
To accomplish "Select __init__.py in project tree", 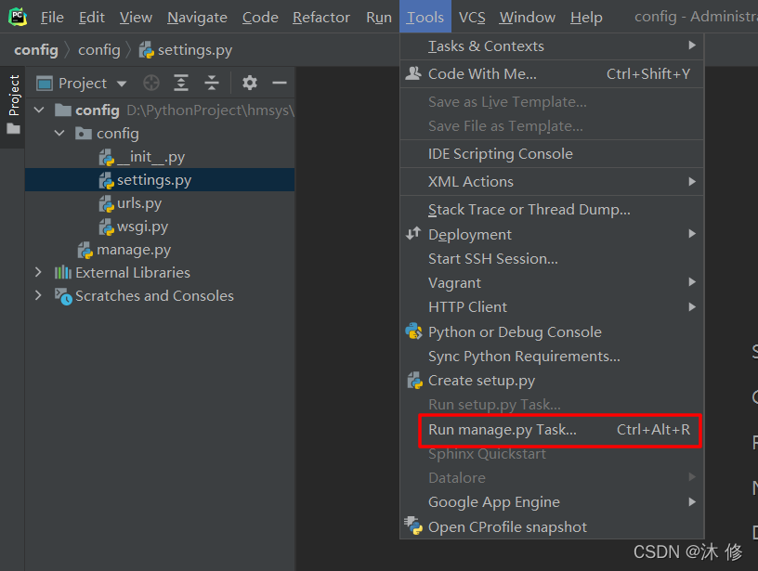I will [x=160, y=157].
